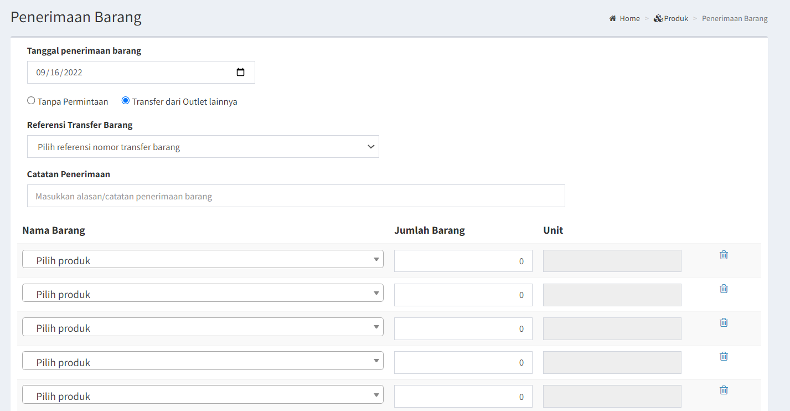Click fourth row Unit field
Image resolution: width=790 pixels, height=411 pixels.
612,362
